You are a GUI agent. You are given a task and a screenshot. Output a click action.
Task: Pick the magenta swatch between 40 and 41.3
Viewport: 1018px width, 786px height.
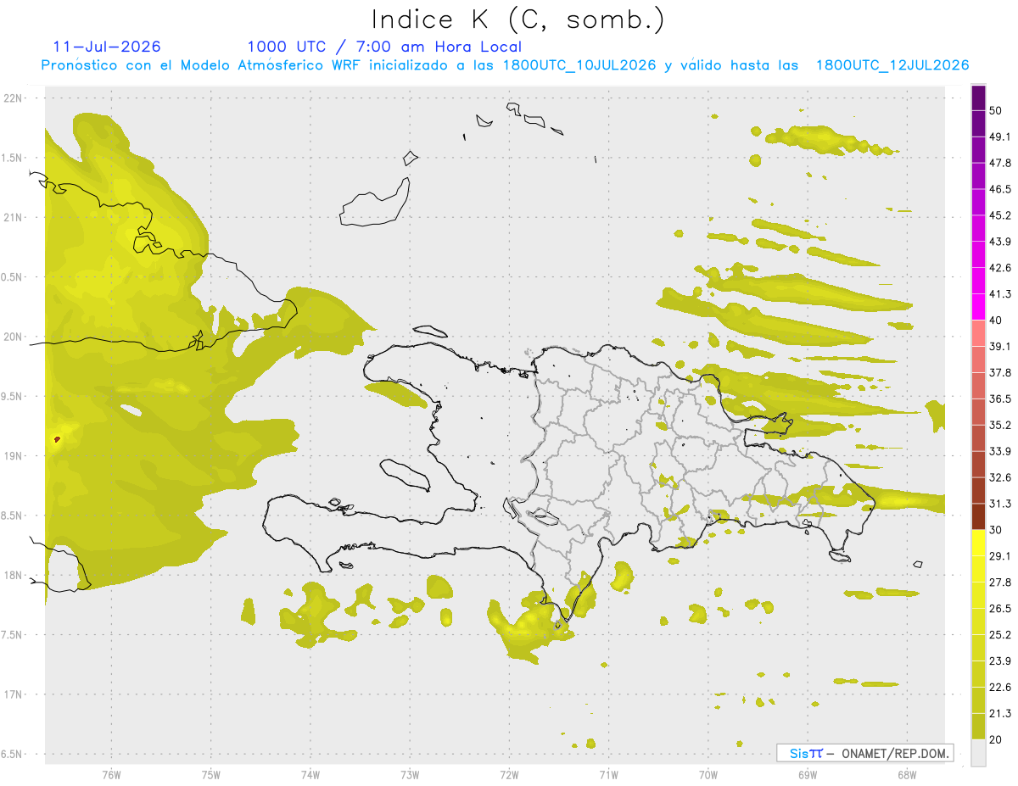click(x=979, y=307)
